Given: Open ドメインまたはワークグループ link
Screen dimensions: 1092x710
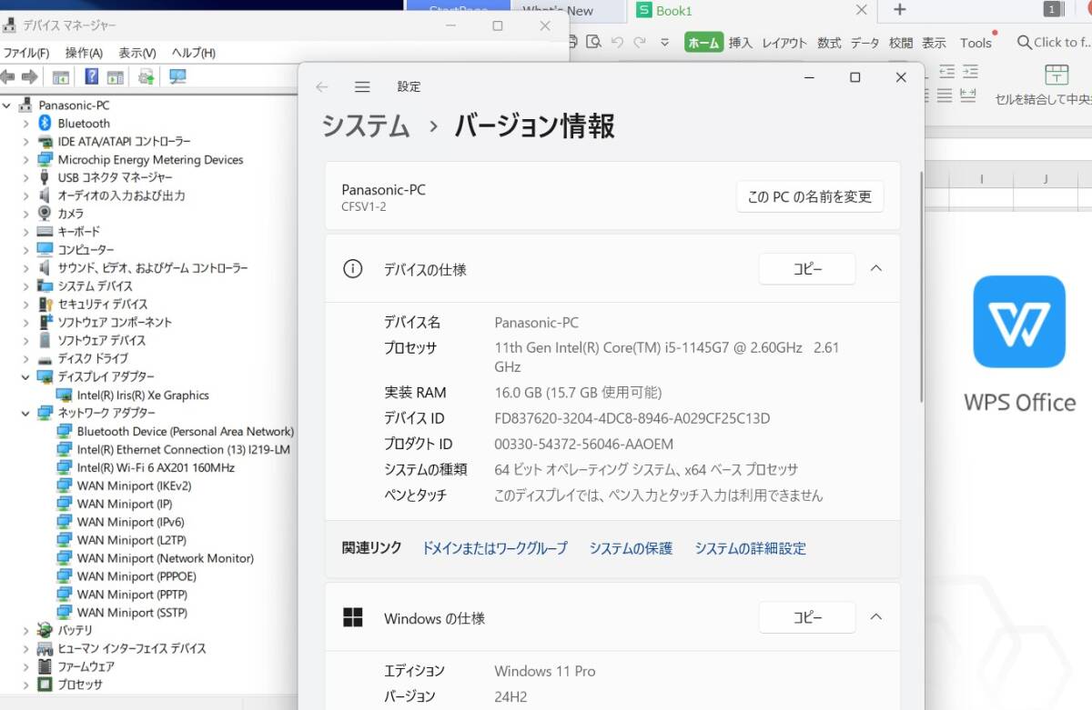Looking at the screenshot, I should click(494, 548).
